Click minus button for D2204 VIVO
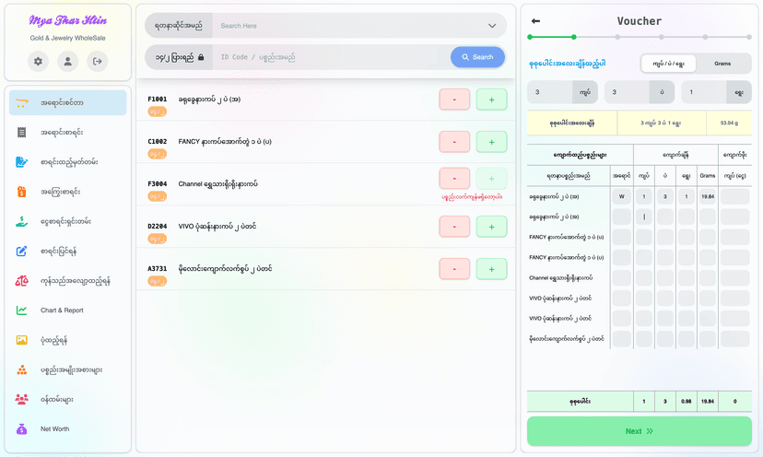This screenshot has height=457, width=763. point(454,227)
